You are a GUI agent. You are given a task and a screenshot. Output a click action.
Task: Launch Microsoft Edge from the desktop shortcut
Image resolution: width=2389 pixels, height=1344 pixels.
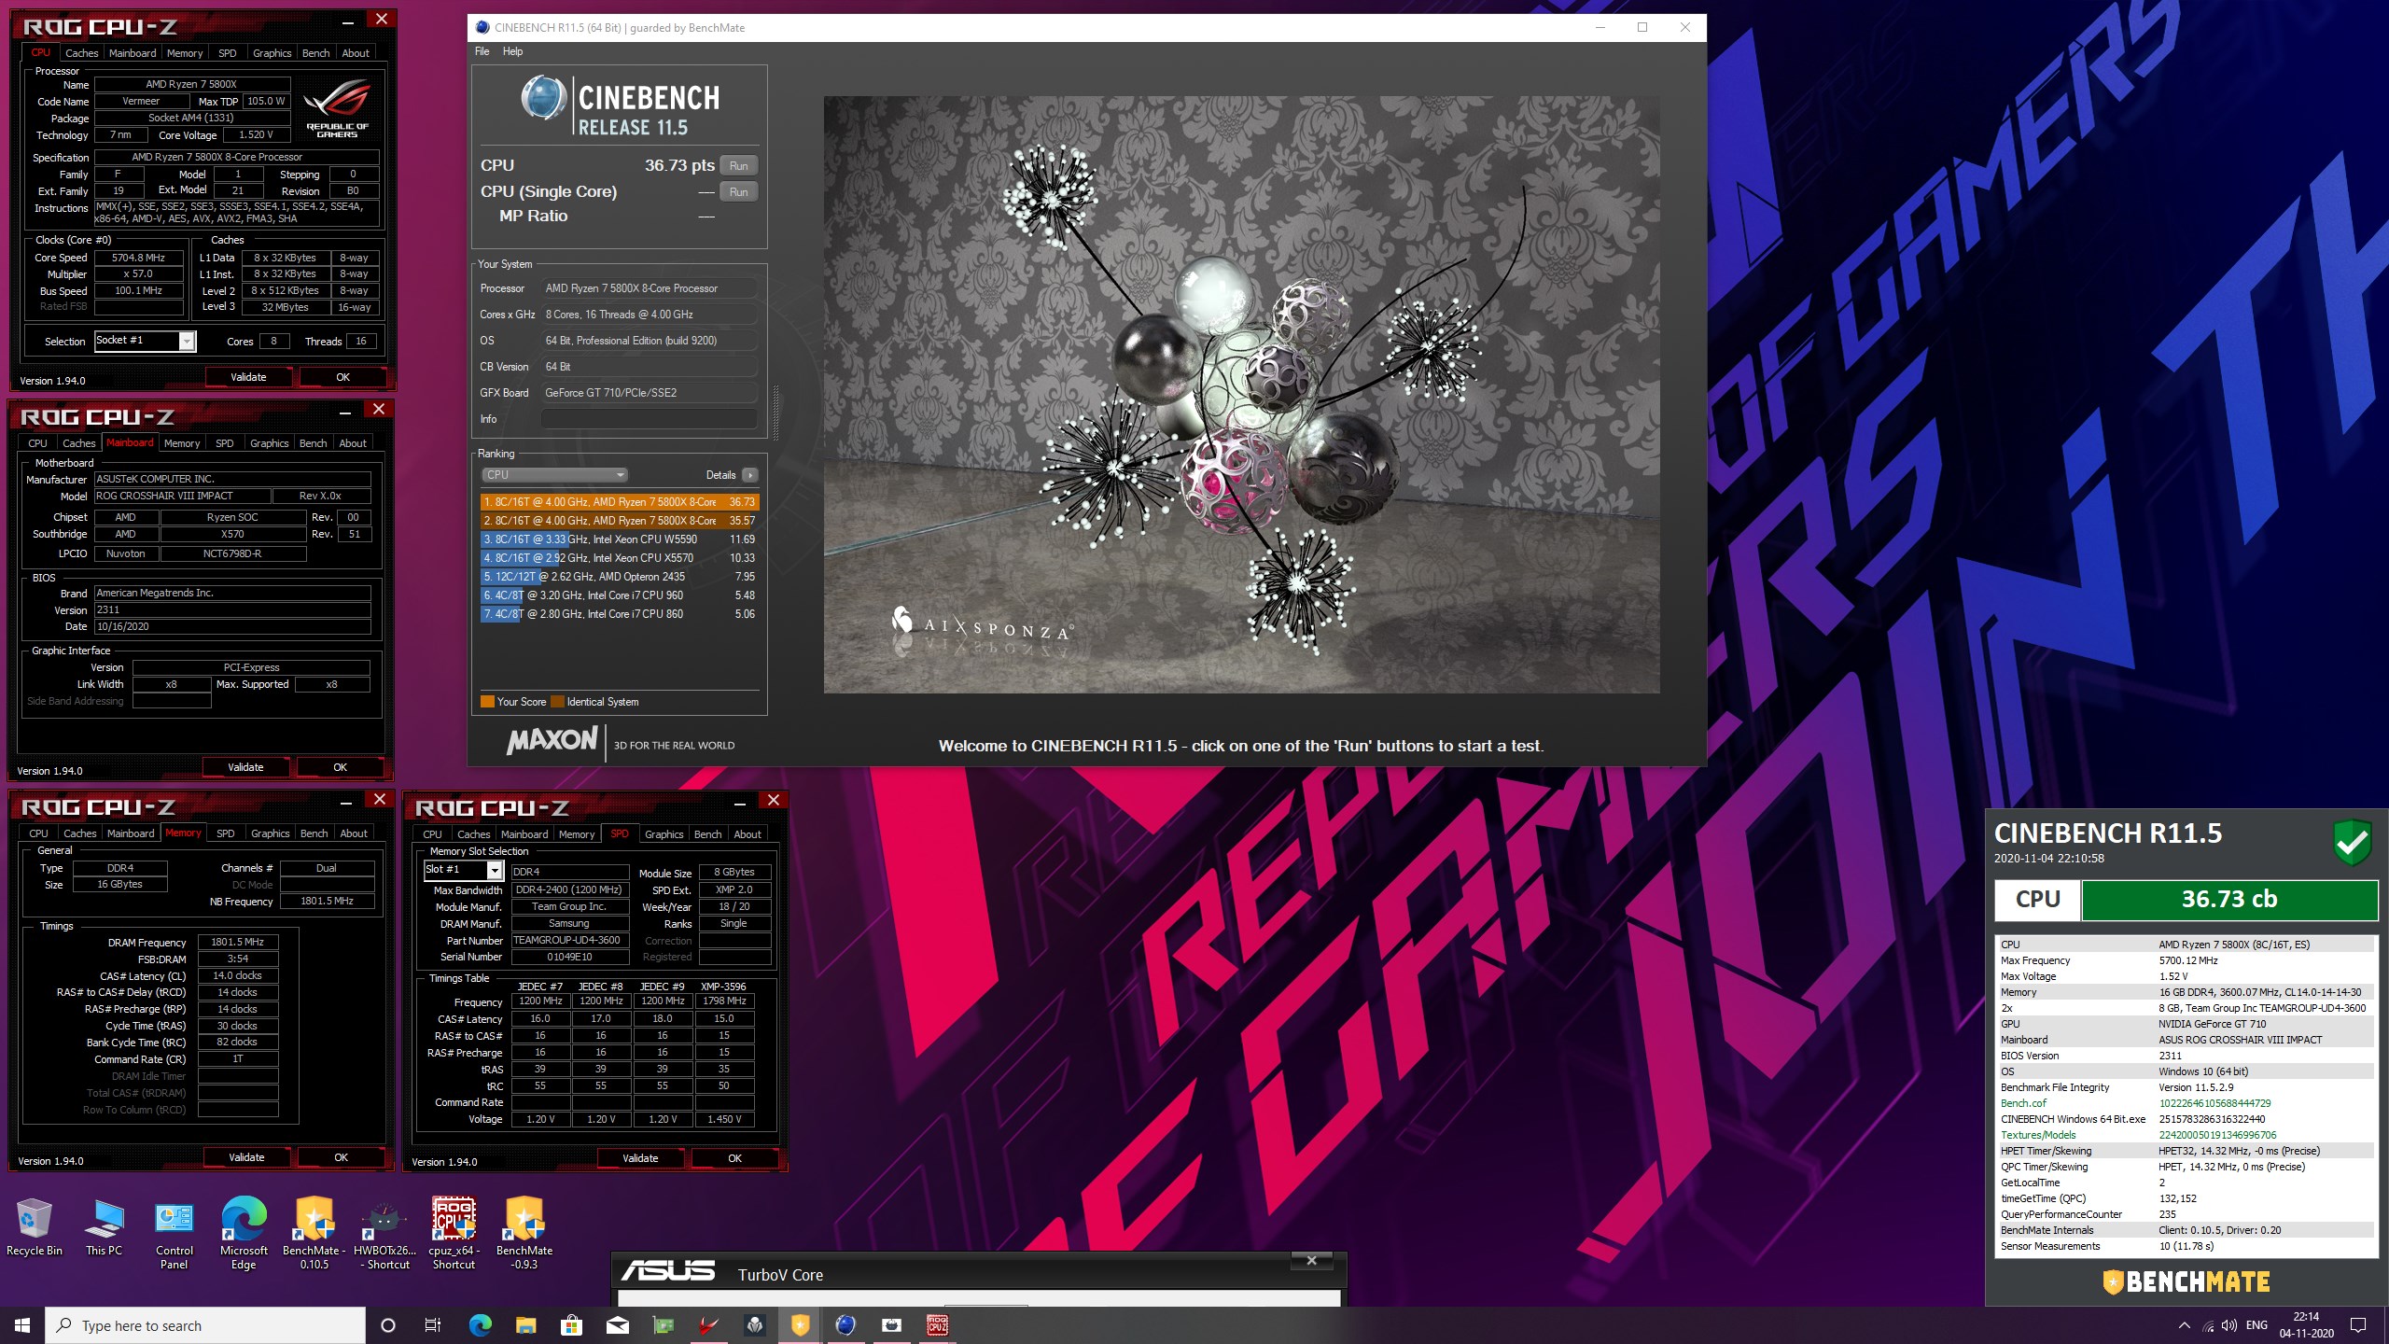pos(244,1234)
